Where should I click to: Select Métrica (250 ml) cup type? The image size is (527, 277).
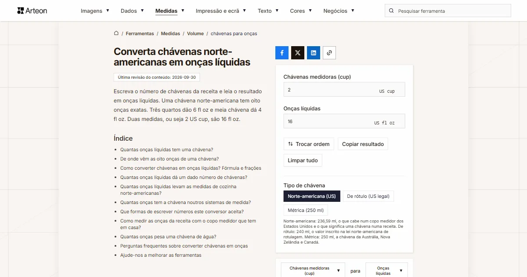point(306,210)
